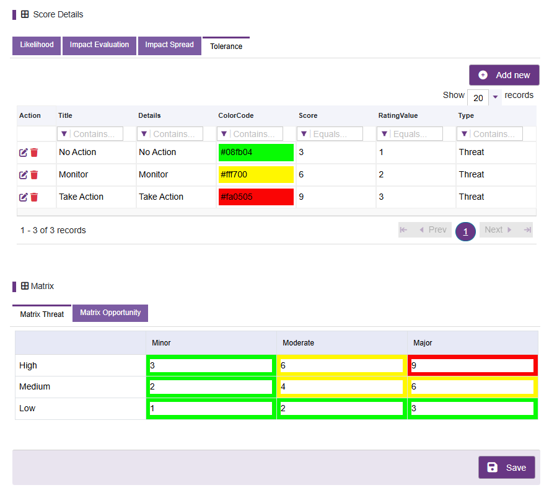Open the filter operator for the Type column
The image size is (544, 490).
point(464,134)
